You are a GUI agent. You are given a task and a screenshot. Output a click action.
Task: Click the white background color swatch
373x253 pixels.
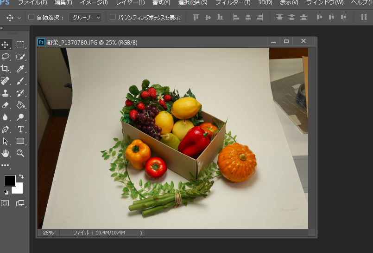pos(19,190)
